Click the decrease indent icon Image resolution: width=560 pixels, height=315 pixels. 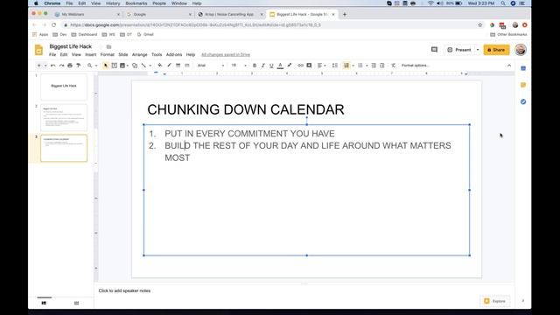pyautogui.click(x=374, y=66)
